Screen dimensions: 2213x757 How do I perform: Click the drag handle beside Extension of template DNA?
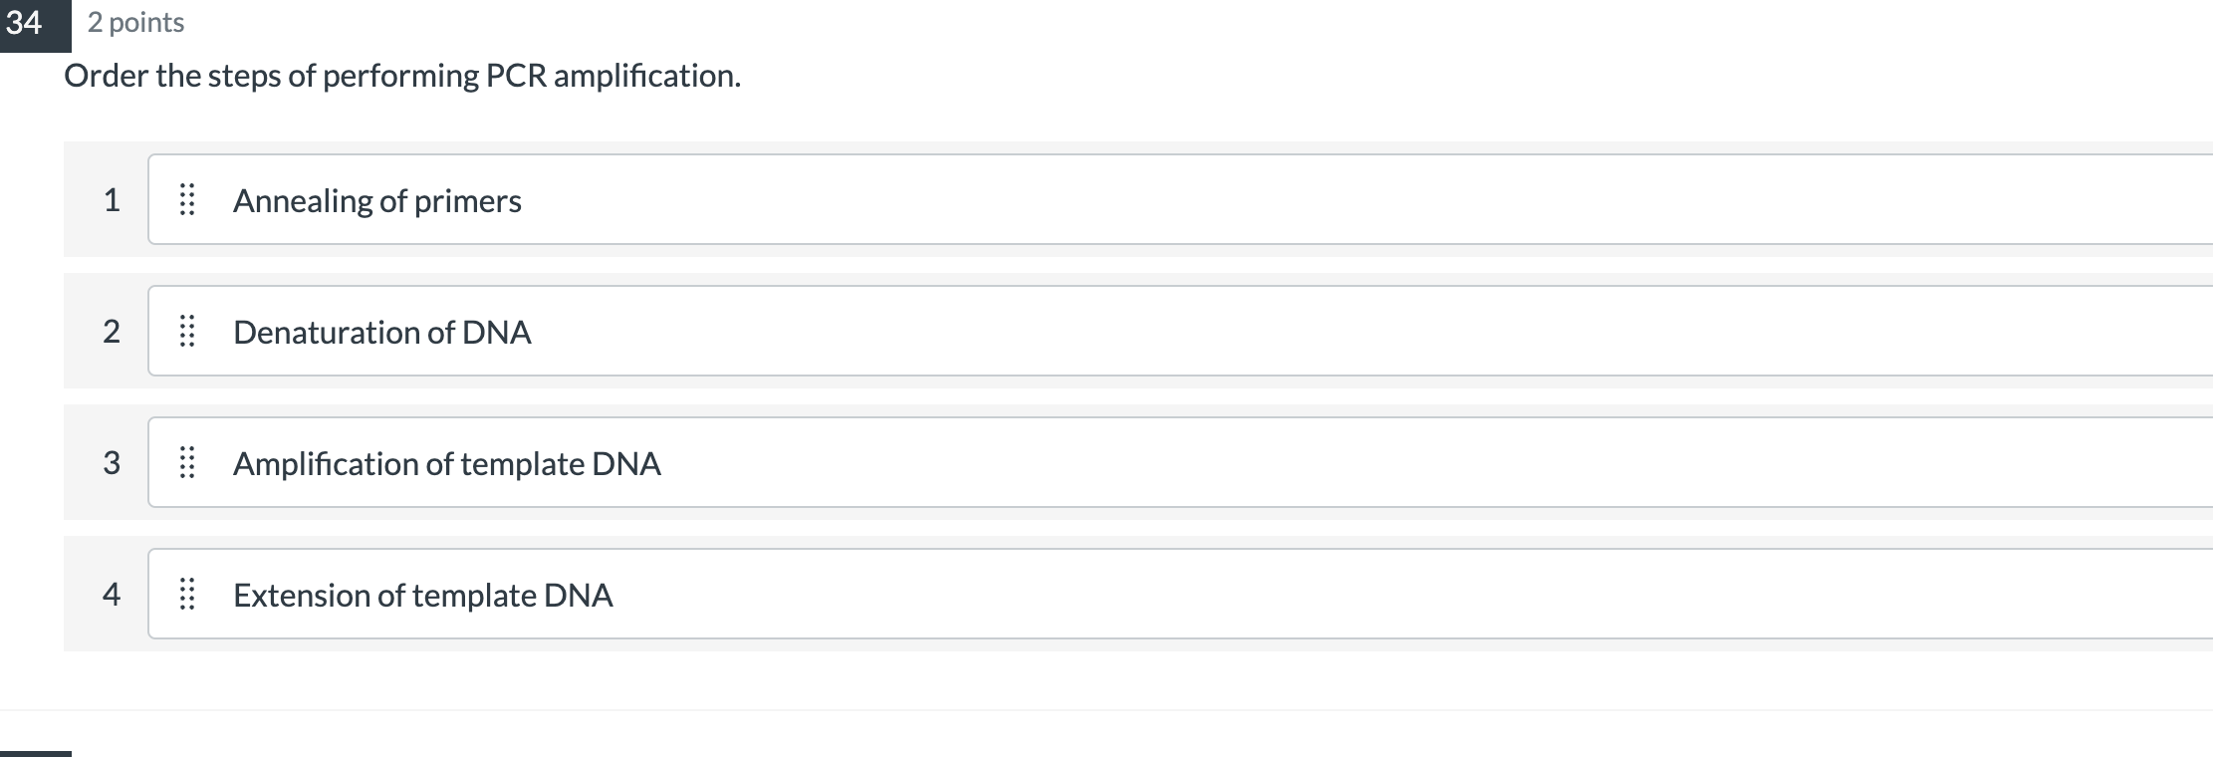click(x=189, y=595)
